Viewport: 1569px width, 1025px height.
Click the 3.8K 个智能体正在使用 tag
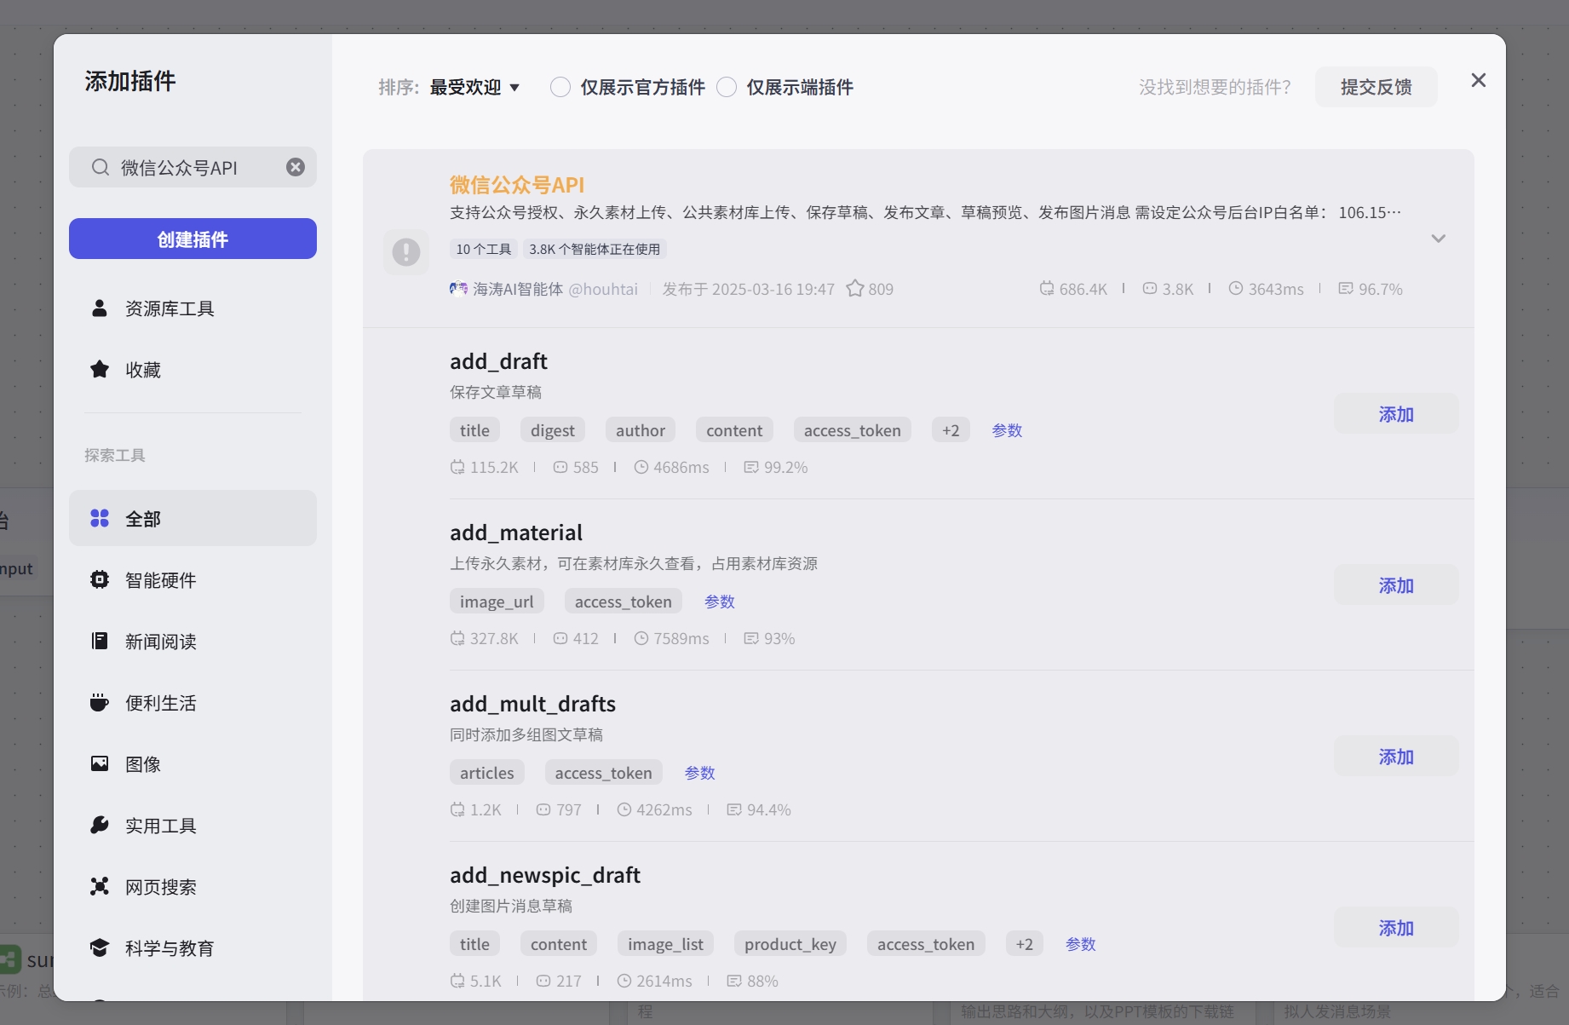(595, 249)
